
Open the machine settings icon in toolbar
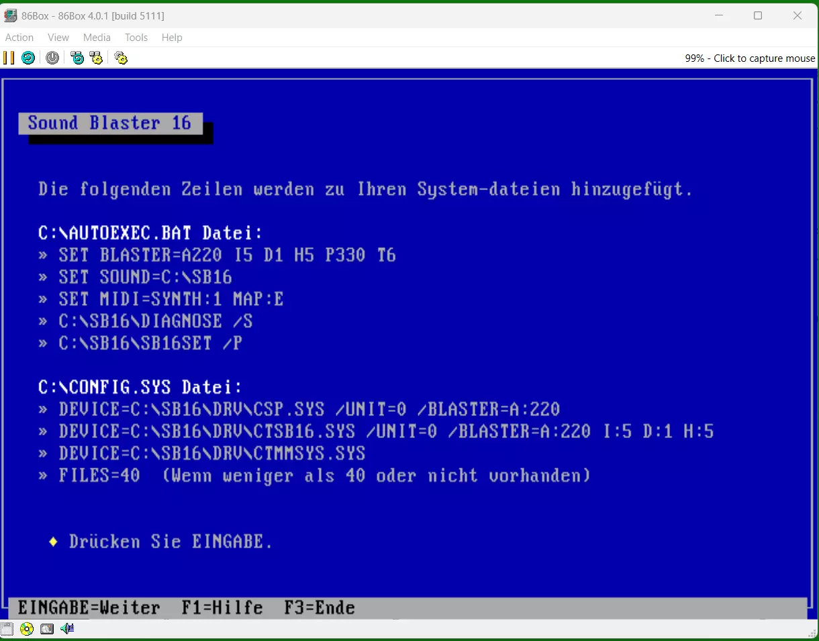(x=121, y=58)
